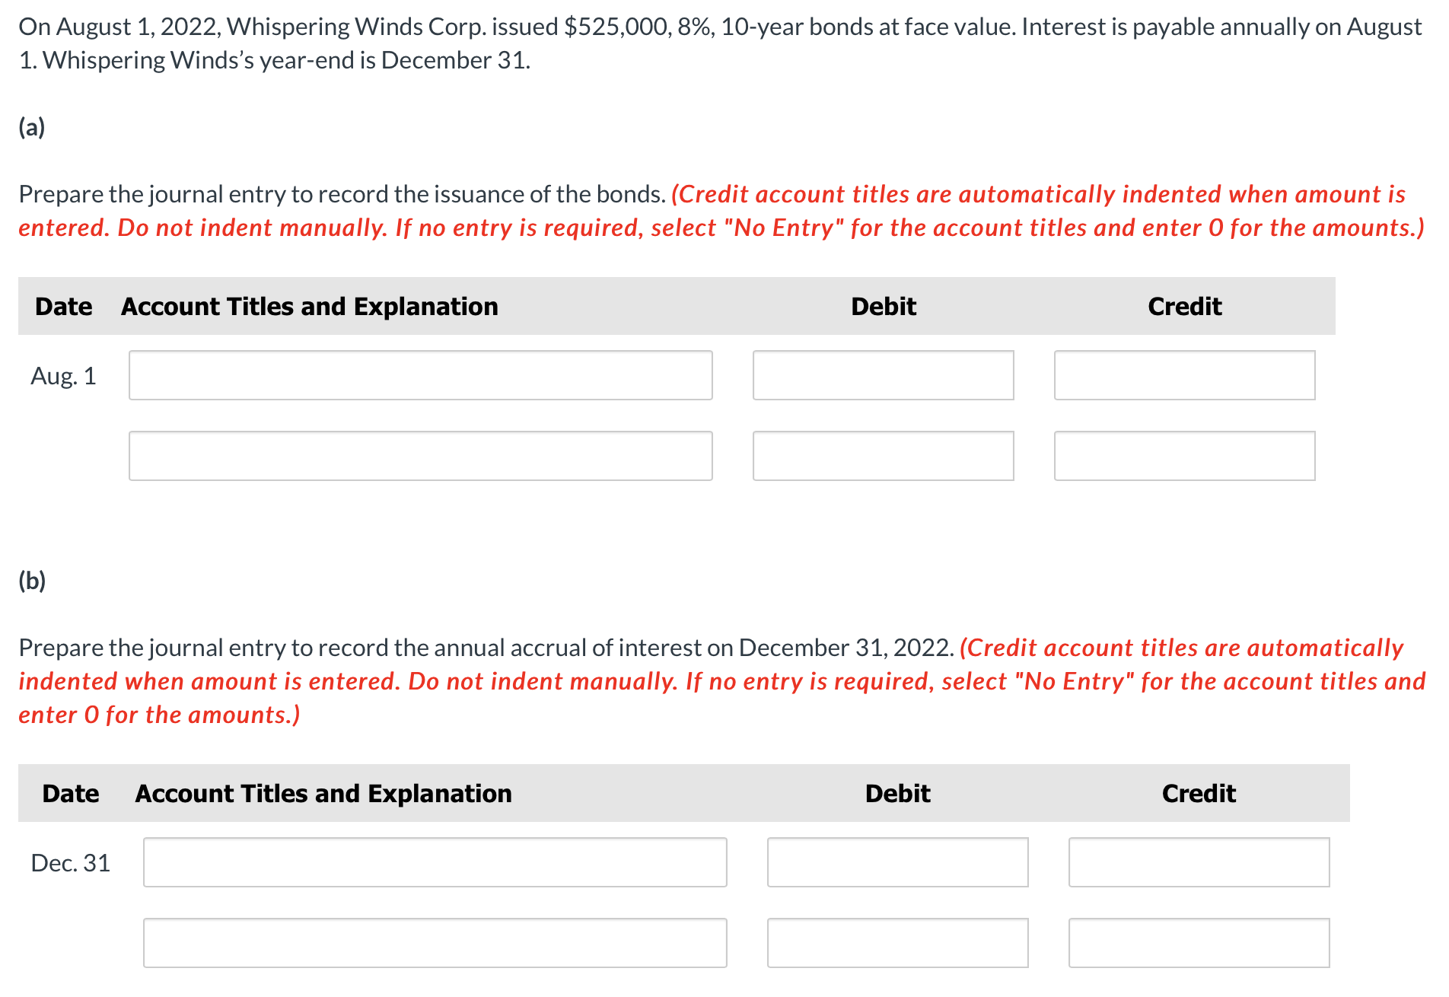
Task: Select the second-row Debit field in part (a)
Action: pos(883,456)
